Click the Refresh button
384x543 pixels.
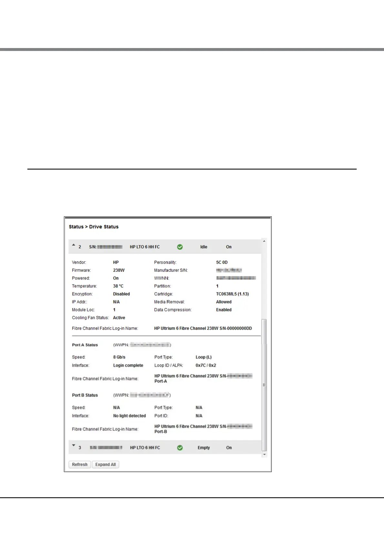tap(80, 464)
